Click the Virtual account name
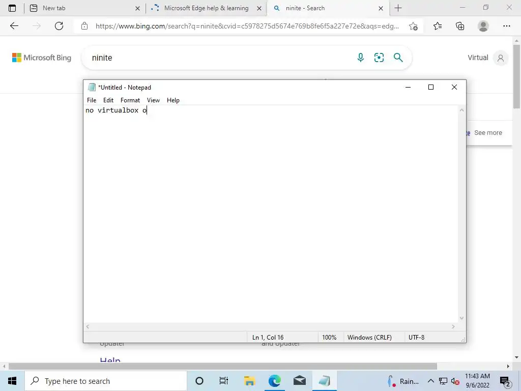Viewport: 521px width, 391px height. 478,58
